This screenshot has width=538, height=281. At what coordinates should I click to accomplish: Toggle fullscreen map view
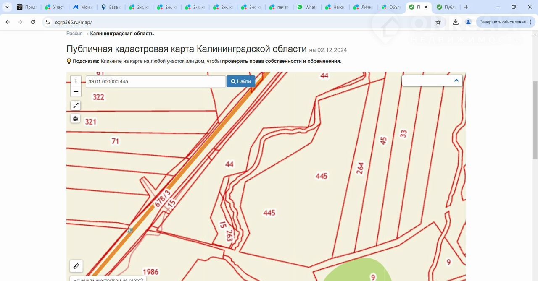point(76,106)
